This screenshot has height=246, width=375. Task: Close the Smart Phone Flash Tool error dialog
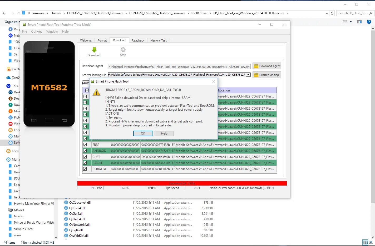[x=214, y=81]
